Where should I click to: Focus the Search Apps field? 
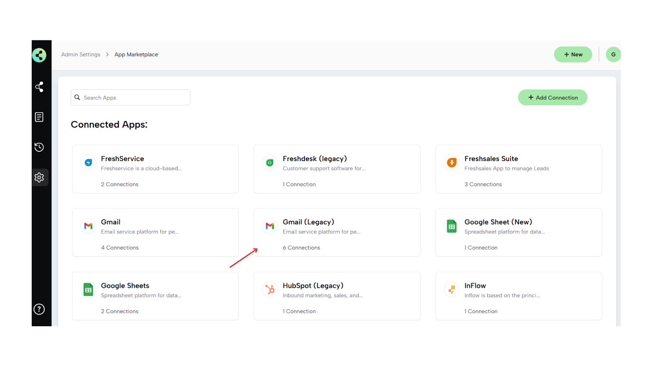click(131, 97)
